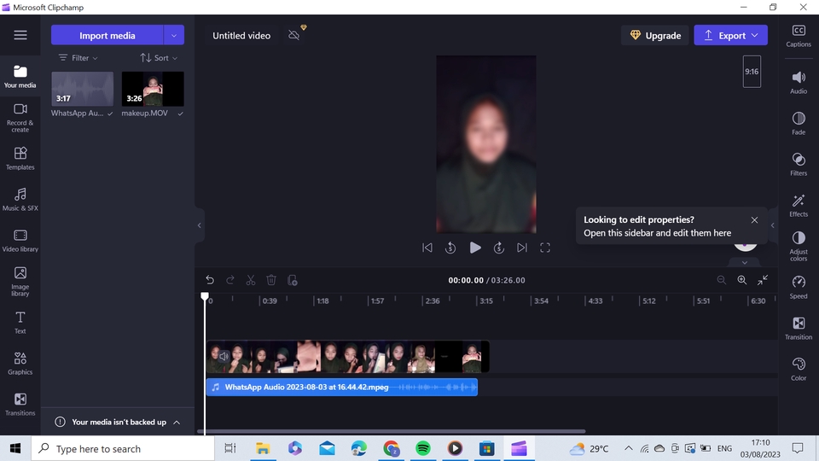The height and width of the screenshot is (461, 819).
Task: Expand 'Your media isn't backed up' notice
Action: (177, 423)
